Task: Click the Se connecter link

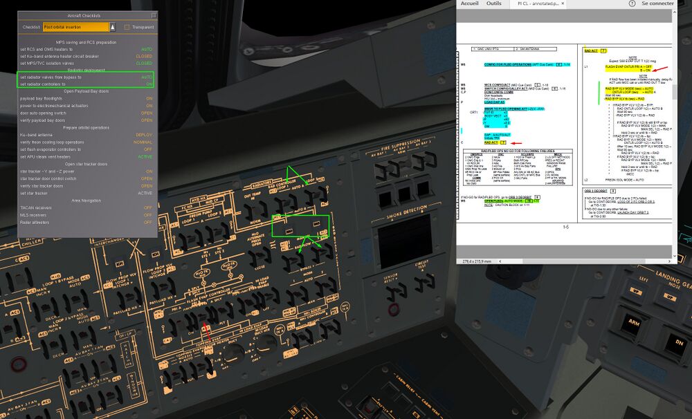Action: tap(657, 3)
